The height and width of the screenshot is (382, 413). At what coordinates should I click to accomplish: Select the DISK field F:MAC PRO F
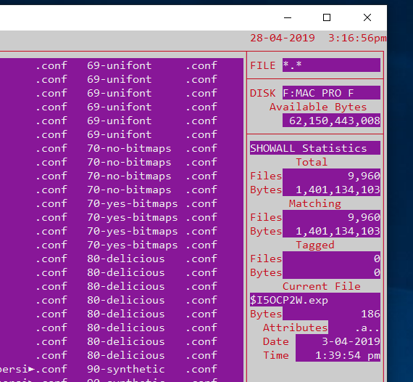click(x=331, y=93)
